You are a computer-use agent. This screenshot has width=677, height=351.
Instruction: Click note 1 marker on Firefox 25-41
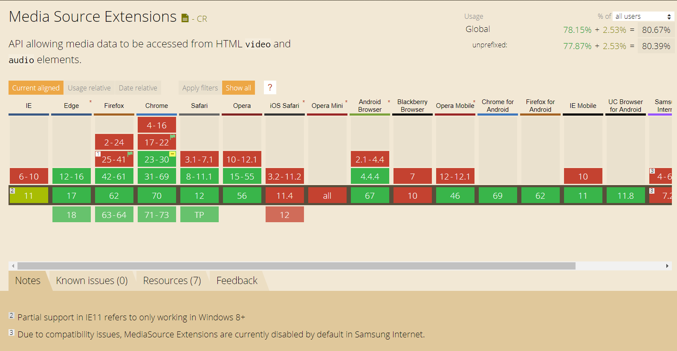[98, 154]
